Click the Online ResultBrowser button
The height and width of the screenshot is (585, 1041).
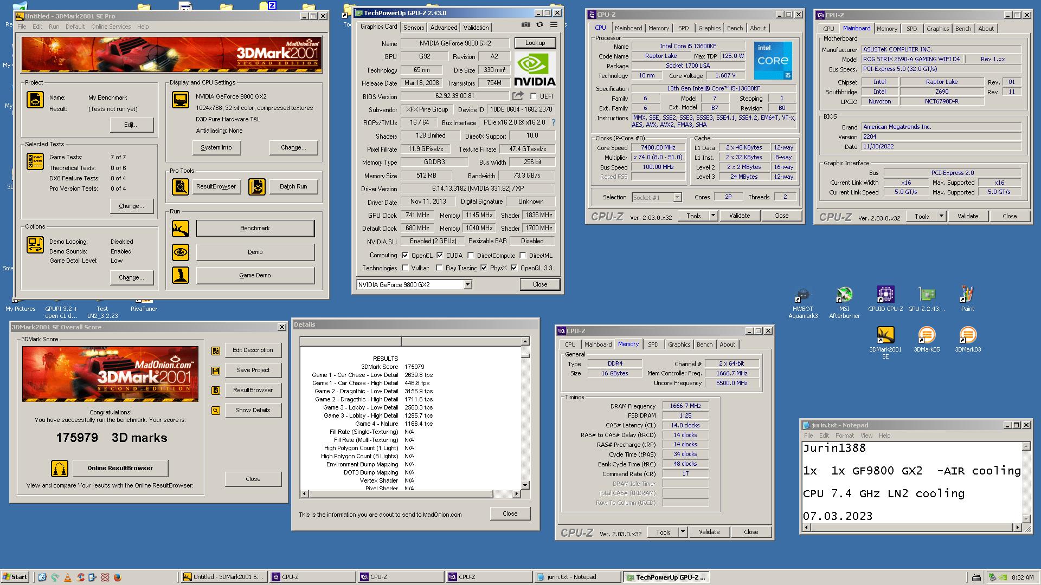[120, 469]
